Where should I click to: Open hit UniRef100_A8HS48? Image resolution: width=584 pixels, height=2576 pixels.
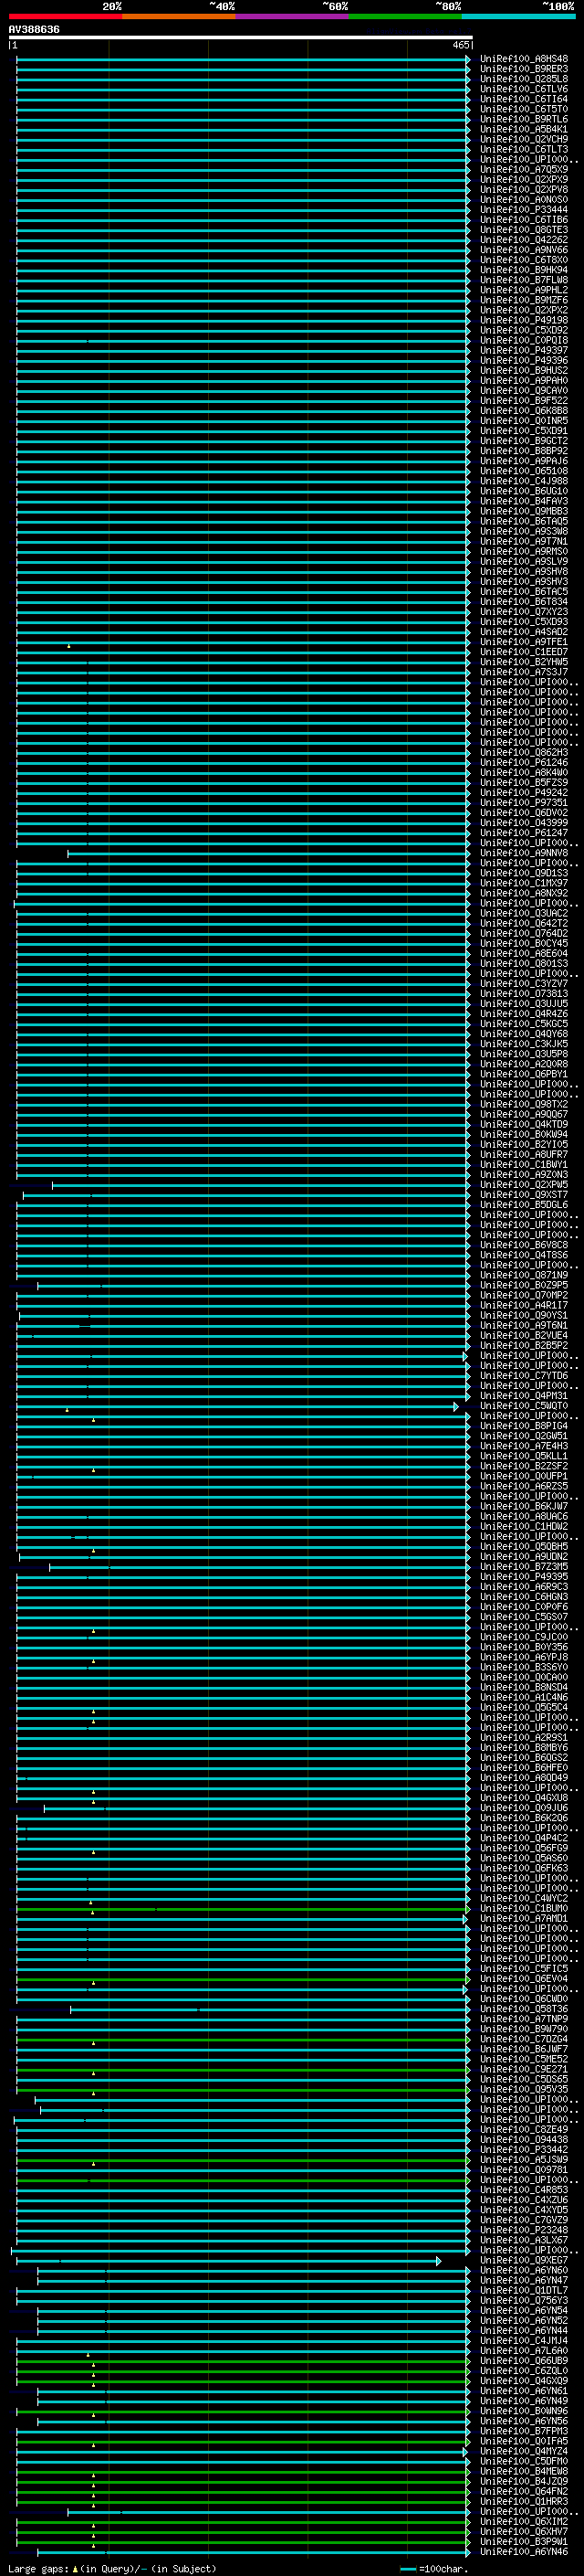click(x=524, y=59)
